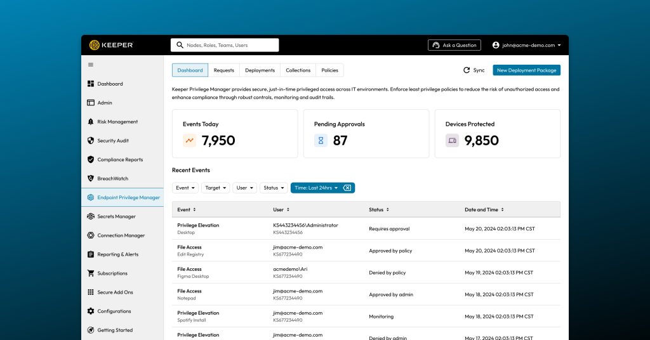Click the Sync refresh icon
This screenshot has width=650, height=340.
[467, 70]
